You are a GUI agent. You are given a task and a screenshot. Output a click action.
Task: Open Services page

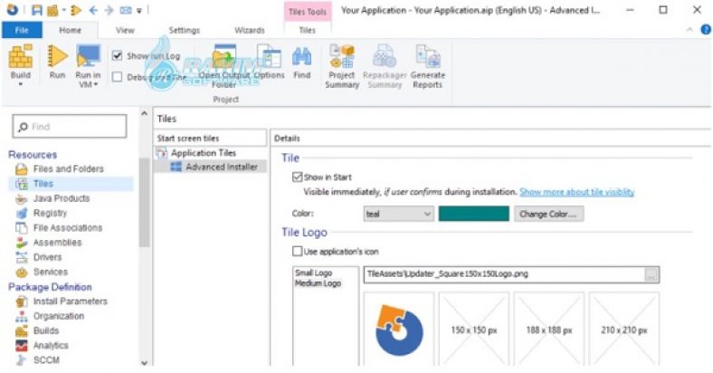[50, 272]
